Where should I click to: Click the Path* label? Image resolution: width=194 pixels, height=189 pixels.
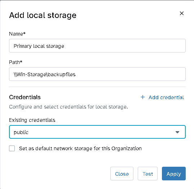(x=16, y=62)
